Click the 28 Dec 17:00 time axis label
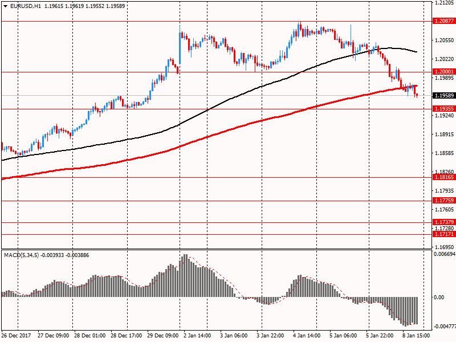The width and height of the screenshot is (456, 342). (x=126, y=336)
